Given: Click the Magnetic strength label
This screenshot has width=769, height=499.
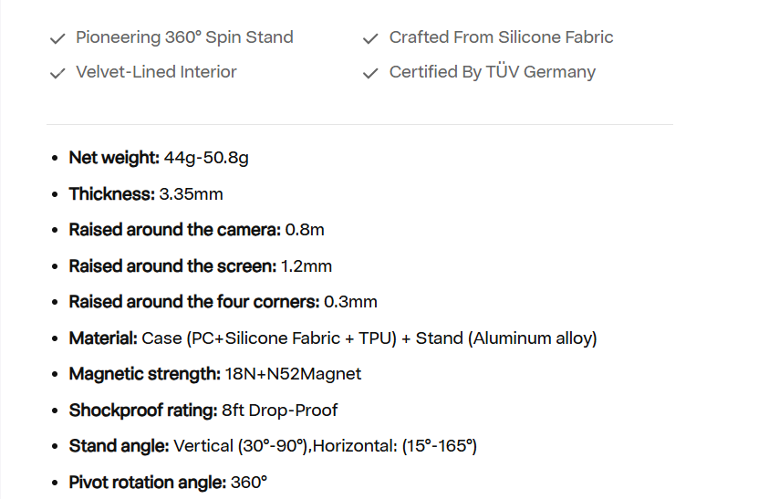Looking at the screenshot, I should 144,374.
